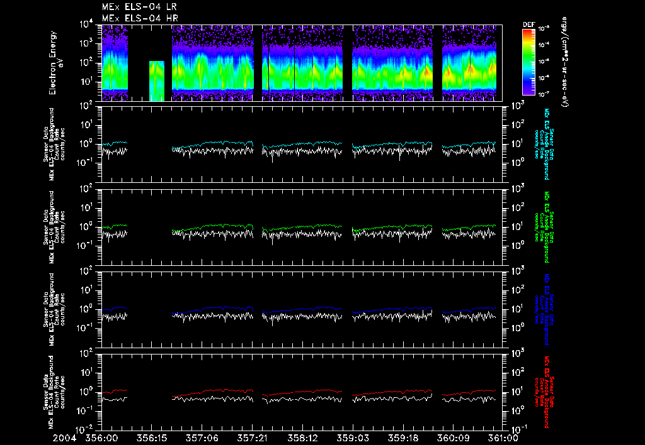Click the DEF label above color bar
The width and height of the screenshot is (645, 445).
(x=528, y=25)
